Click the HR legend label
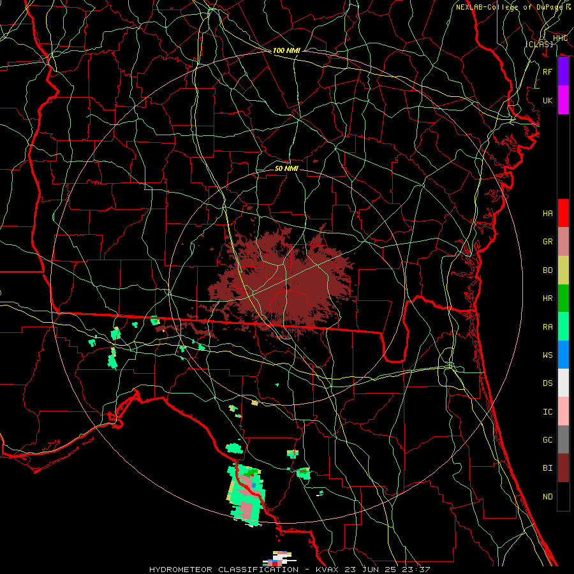The width and height of the screenshot is (574, 574). tap(548, 298)
